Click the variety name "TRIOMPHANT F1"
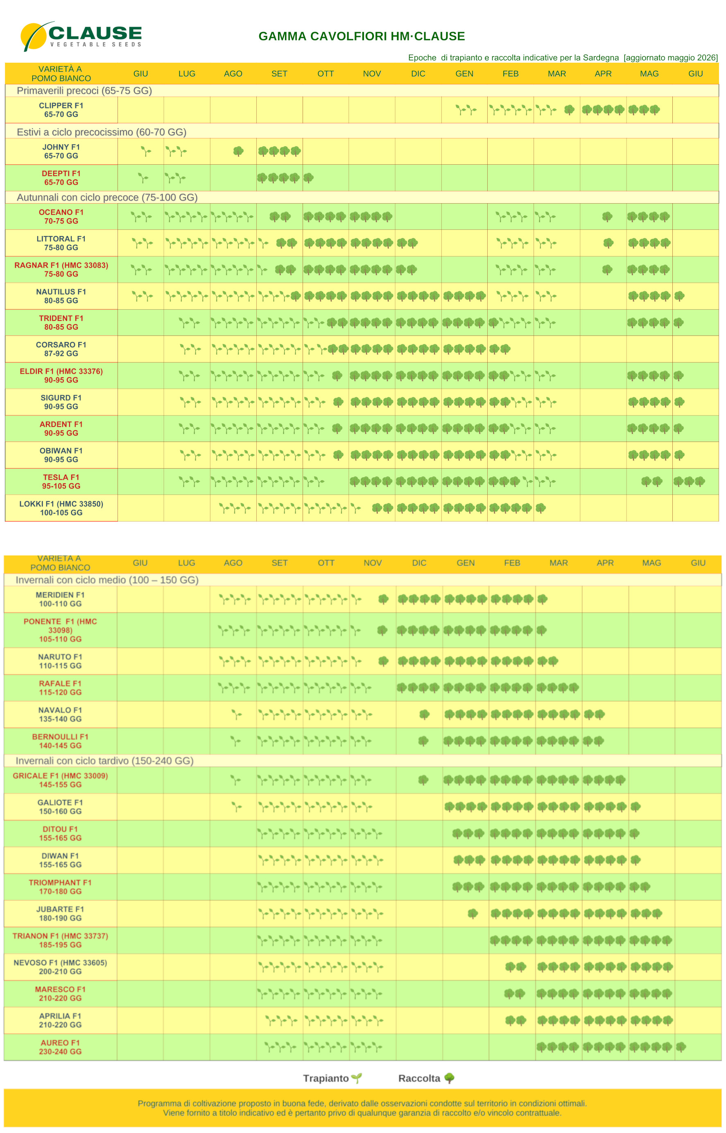The image size is (726, 1133). [x=60, y=882]
